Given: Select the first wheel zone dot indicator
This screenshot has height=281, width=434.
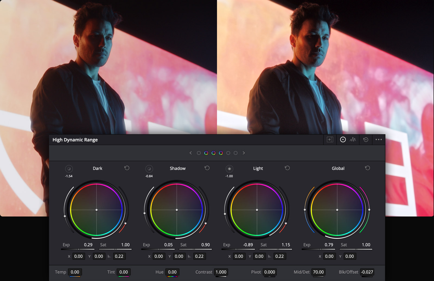Looking at the screenshot, I should [199, 153].
